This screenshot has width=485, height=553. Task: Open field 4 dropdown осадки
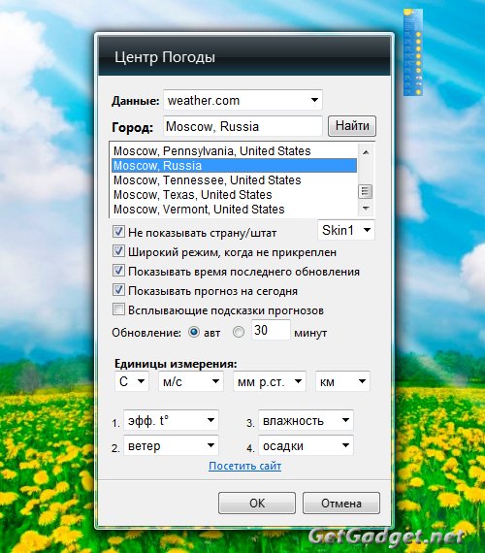306,445
